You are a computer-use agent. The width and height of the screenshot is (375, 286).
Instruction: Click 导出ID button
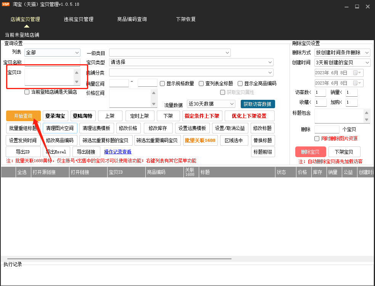point(23,152)
